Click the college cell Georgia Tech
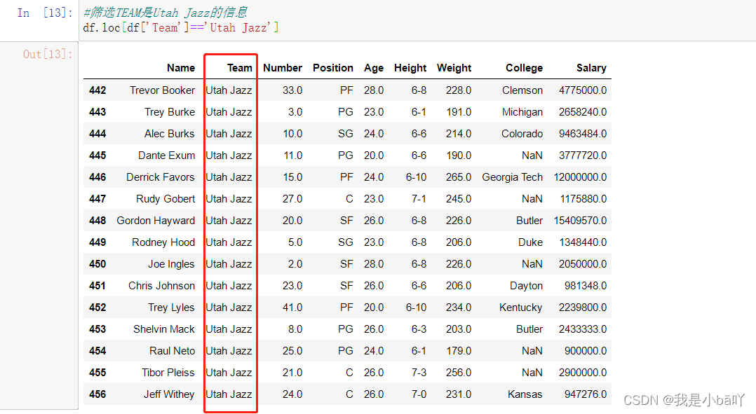 point(512,177)
